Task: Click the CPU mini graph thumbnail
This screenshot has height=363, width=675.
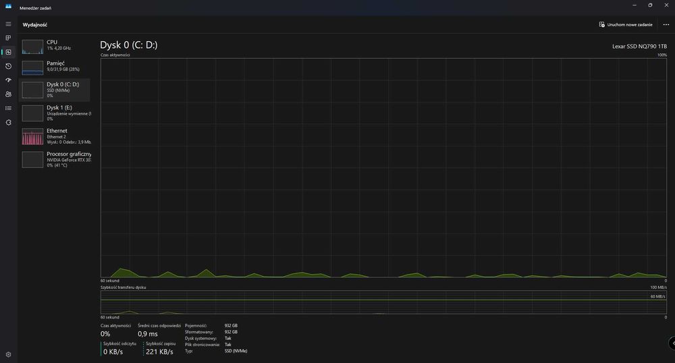Action: pyautogui.click(x=32, y=47)
